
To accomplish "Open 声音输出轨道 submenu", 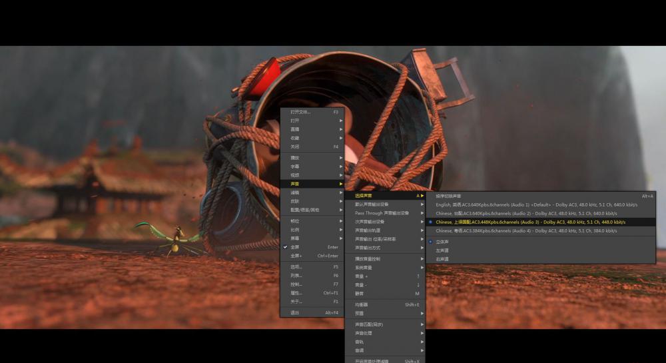I will pos(385,230).
